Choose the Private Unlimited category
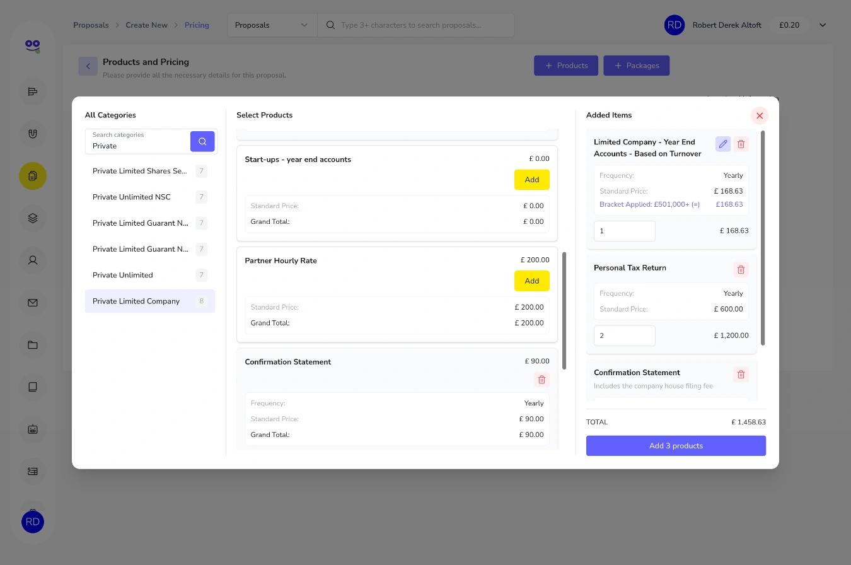Image resolution: width=851 pixels, height=565 pixels. [x=150, y=275]
